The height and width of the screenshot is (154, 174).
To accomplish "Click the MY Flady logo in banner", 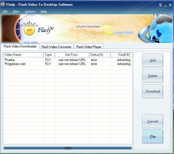I will 37,29.
